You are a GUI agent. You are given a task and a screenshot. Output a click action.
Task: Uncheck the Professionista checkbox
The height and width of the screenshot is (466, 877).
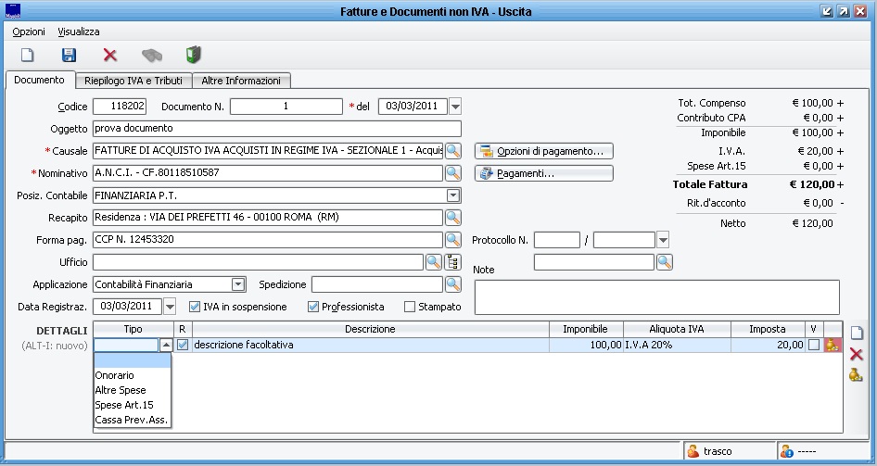coord(313,307)
